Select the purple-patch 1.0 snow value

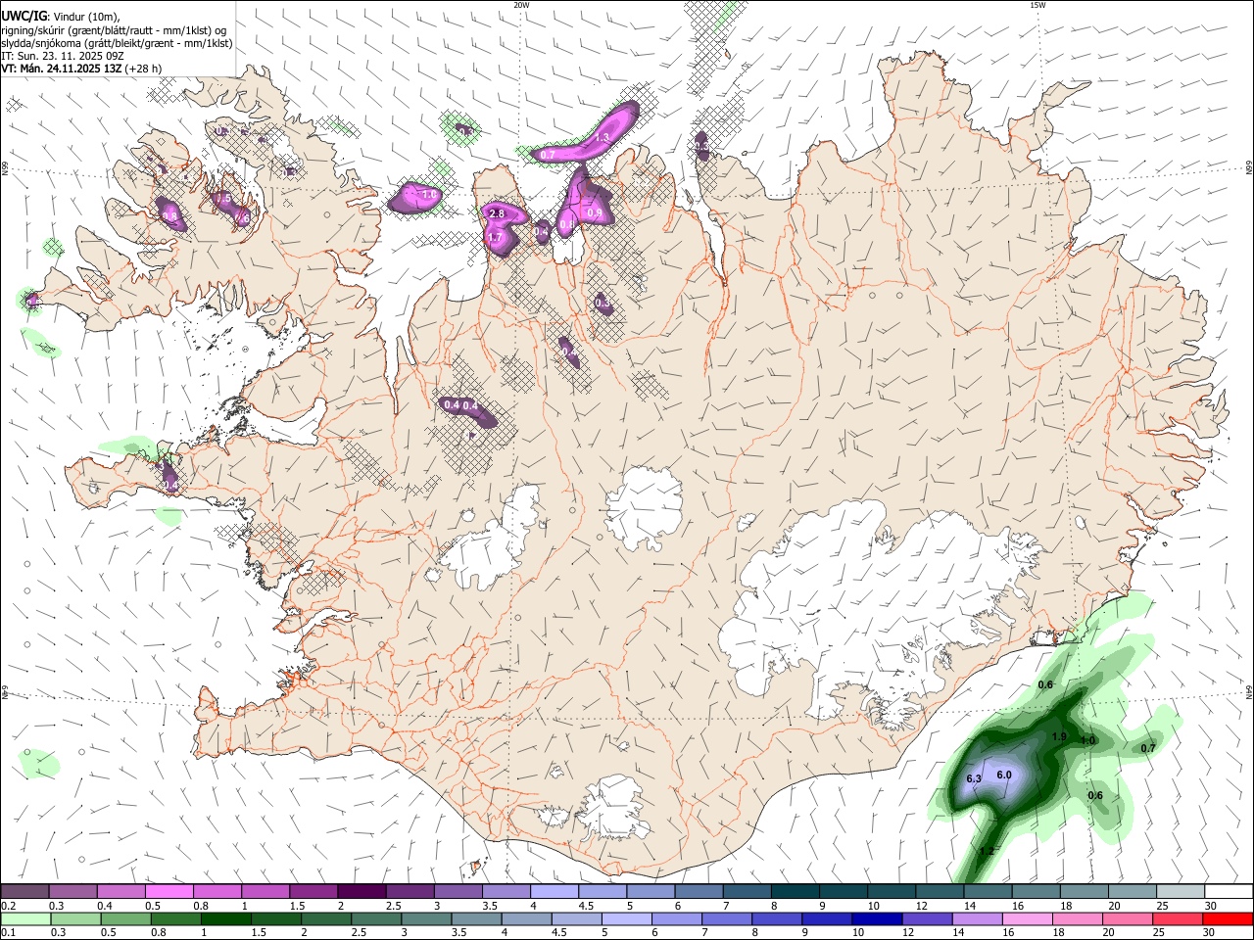pos(429,195)
